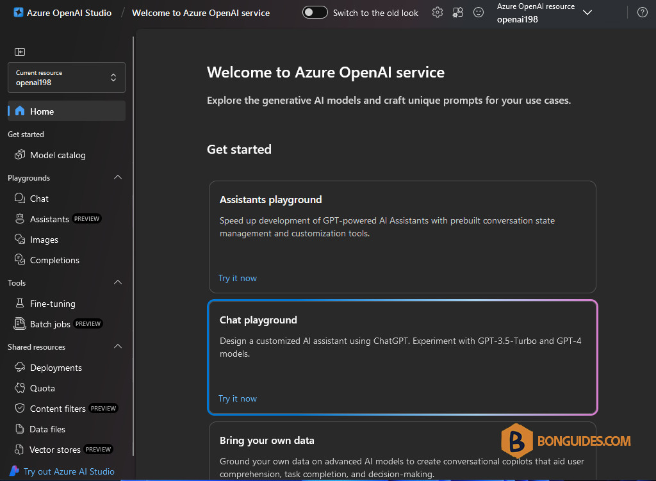Click the Get started main heading

click(239, 149)
